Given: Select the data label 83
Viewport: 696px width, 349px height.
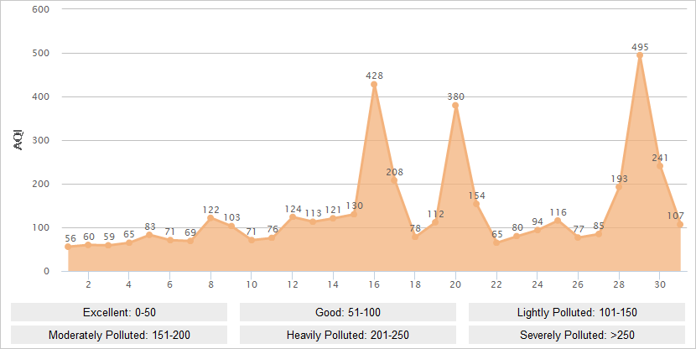Looking at the screenshot, I should (x=150, y=227).
